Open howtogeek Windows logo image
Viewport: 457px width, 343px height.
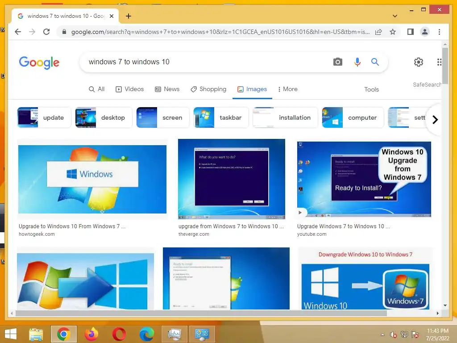pos(92,179)
